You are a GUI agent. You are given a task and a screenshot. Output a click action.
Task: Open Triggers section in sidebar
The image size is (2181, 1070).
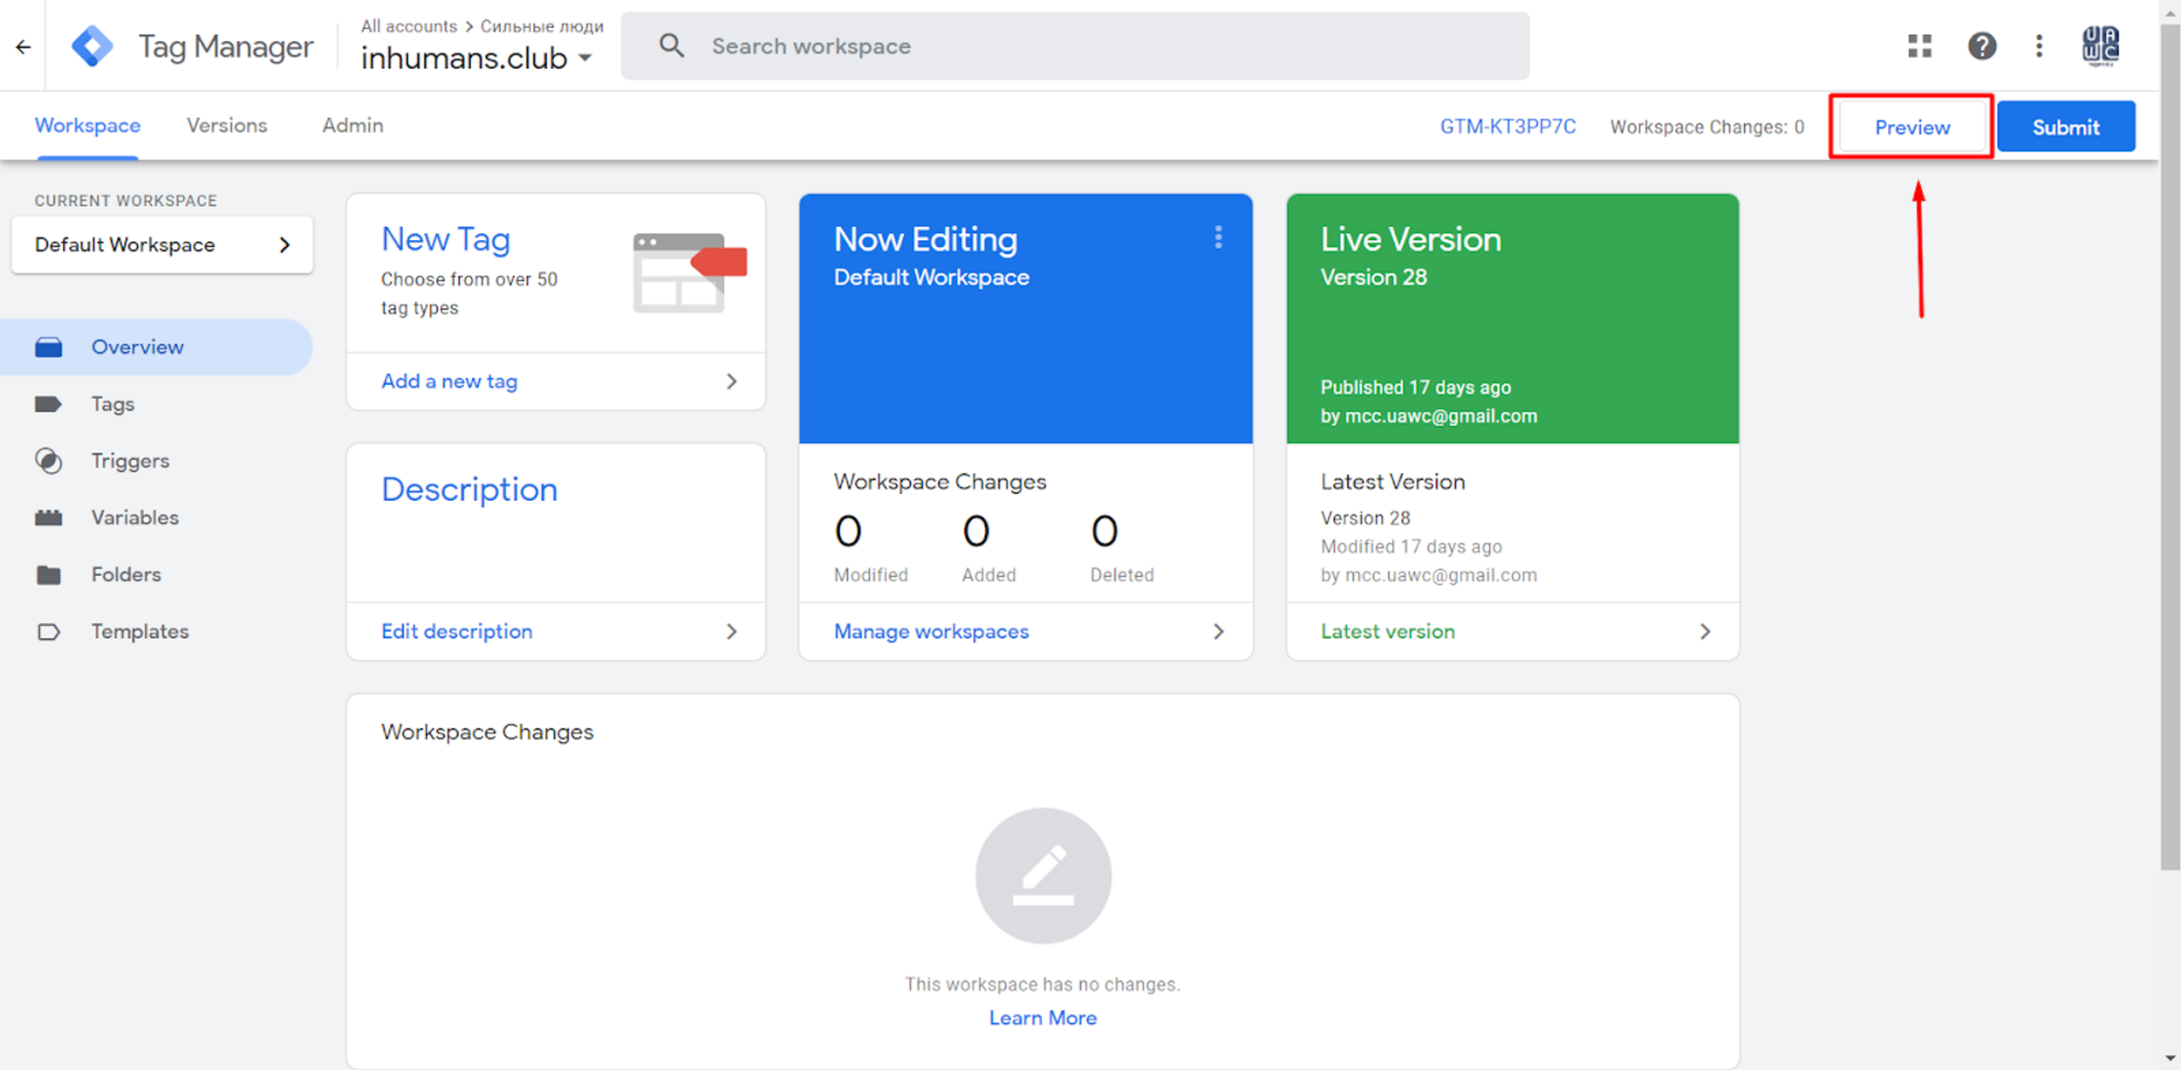129,461
